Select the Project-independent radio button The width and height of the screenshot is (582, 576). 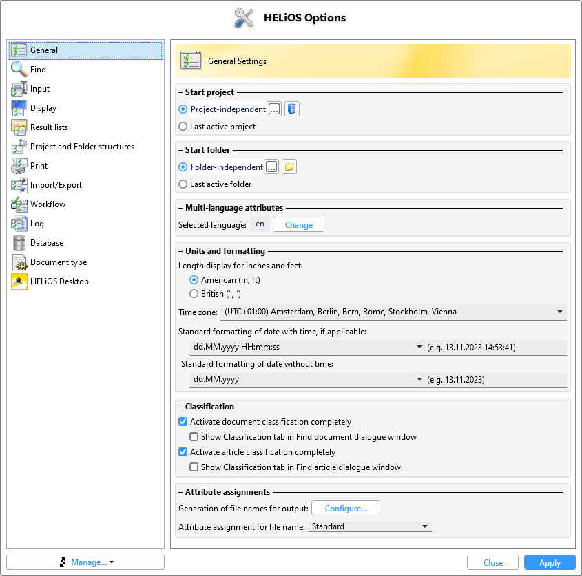click(x=183, y=109)
